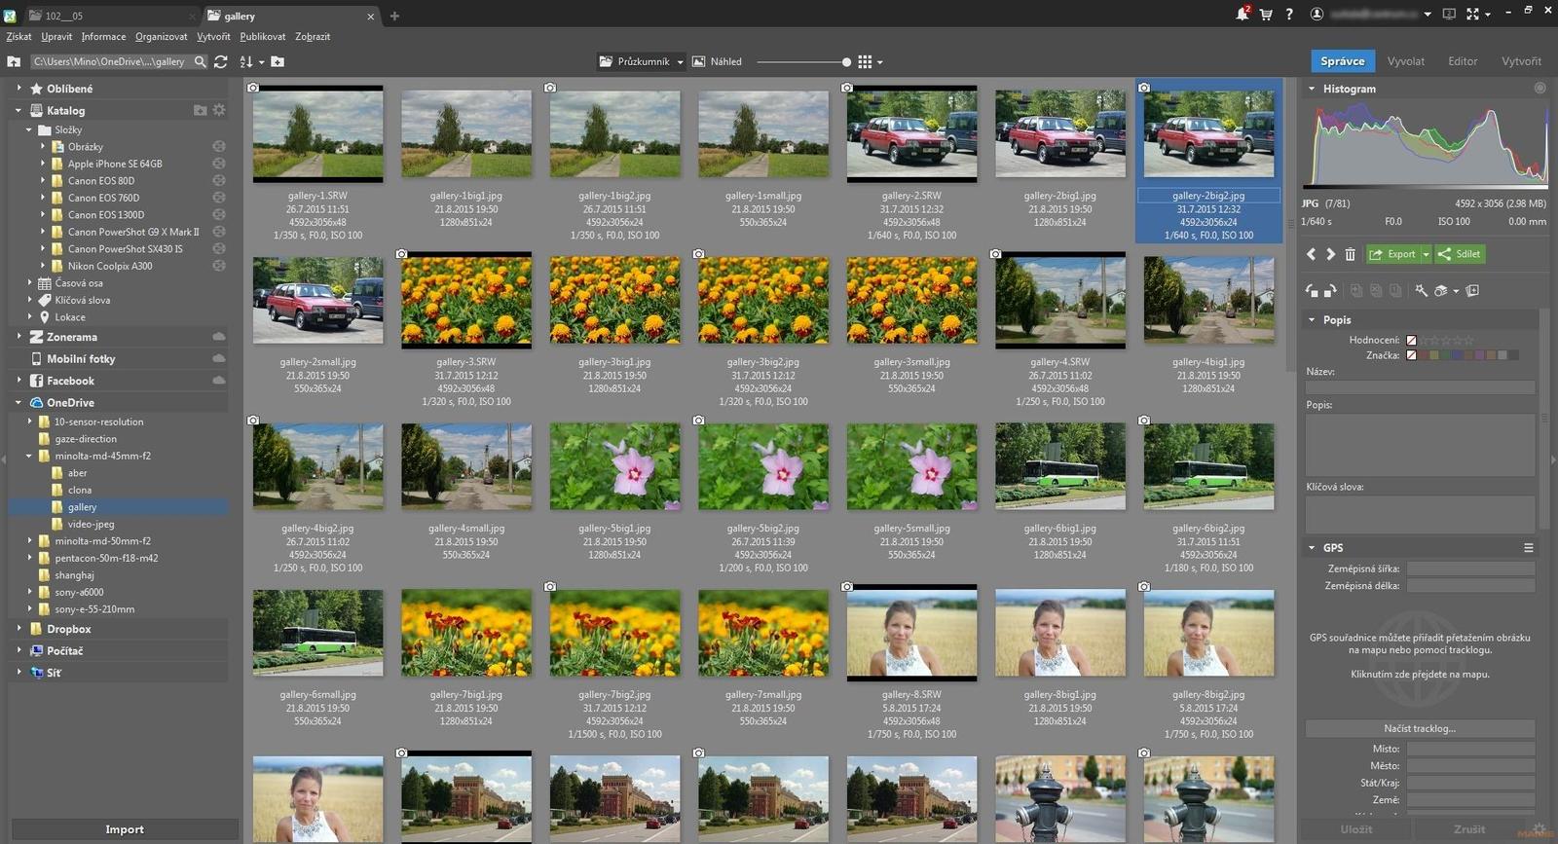Image resolution: width=1558 pixels, height=844 pixels.
Task: Click the settings gear at bottom right
Action: coord(1539,830)
